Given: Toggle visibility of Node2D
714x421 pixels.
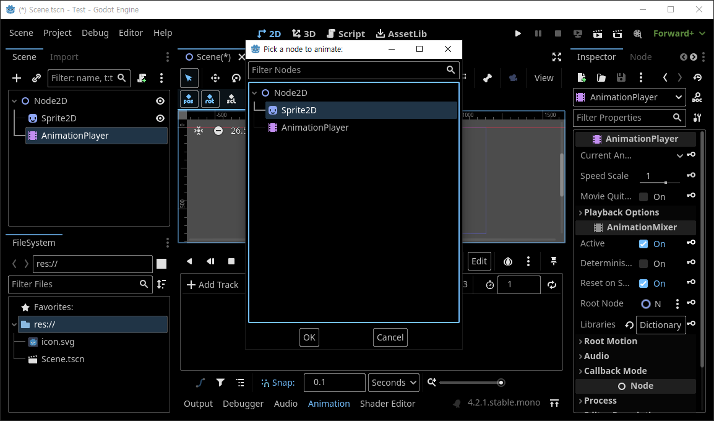Looking at the screenshot, I should pos(160,101).
